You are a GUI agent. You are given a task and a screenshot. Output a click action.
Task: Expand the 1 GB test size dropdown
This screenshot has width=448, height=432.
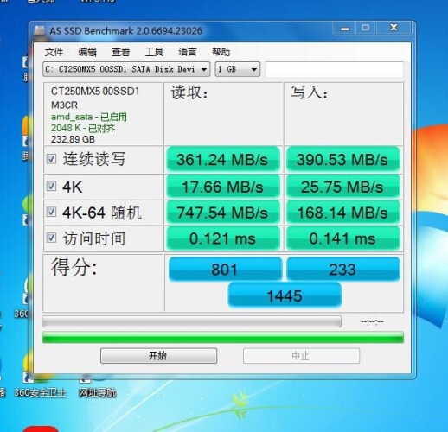(x=238, y=69)
